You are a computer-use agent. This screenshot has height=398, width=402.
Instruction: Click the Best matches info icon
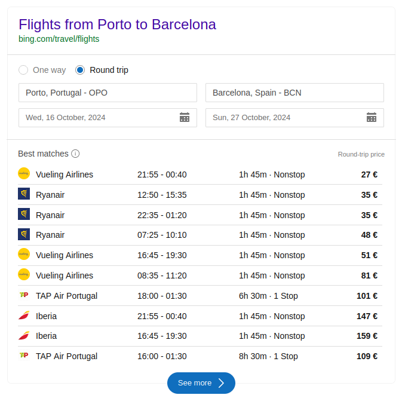[x=75, y=154]
